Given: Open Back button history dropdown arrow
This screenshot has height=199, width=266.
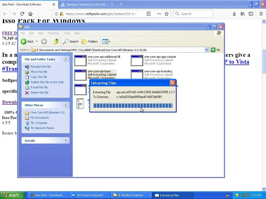Looking at the screenshot, I should [x=37, y=41].
